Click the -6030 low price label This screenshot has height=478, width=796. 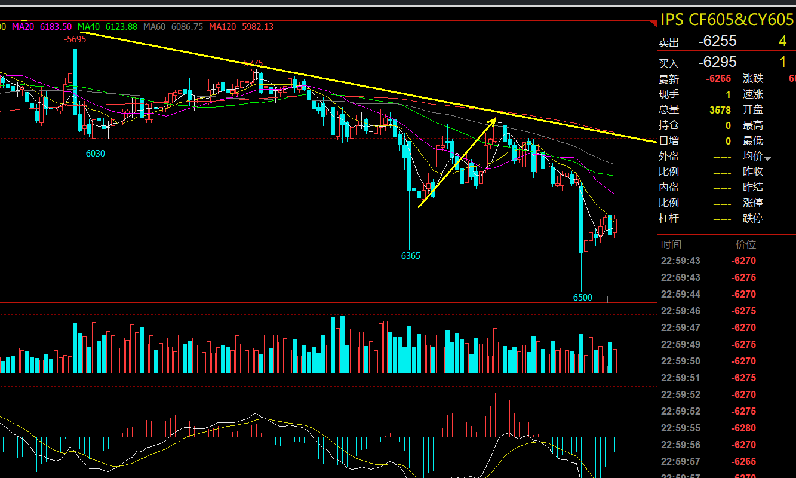94,154
